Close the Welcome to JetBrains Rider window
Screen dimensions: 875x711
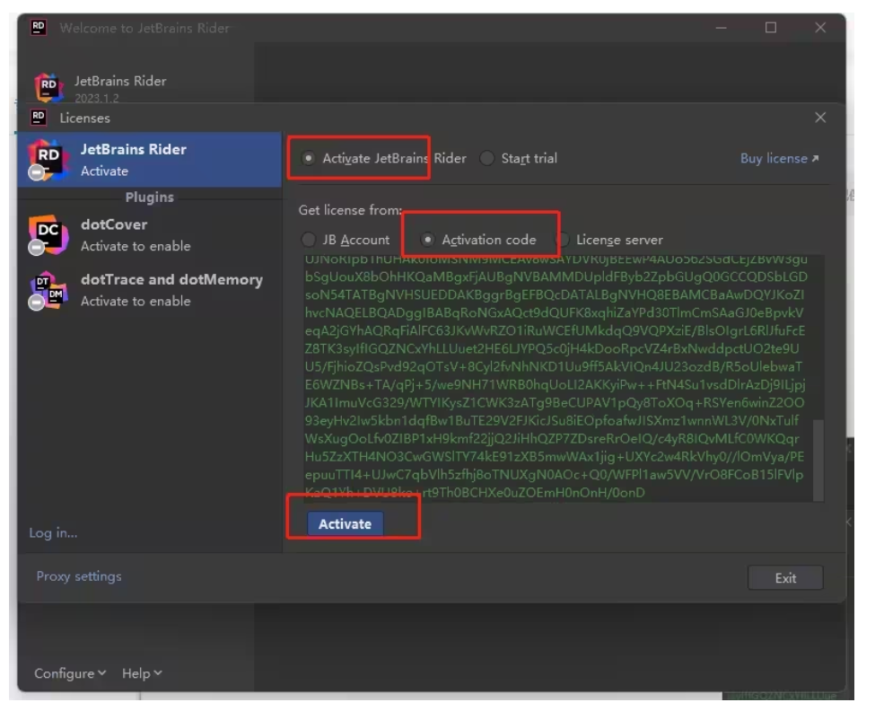(x=819, y=27)
